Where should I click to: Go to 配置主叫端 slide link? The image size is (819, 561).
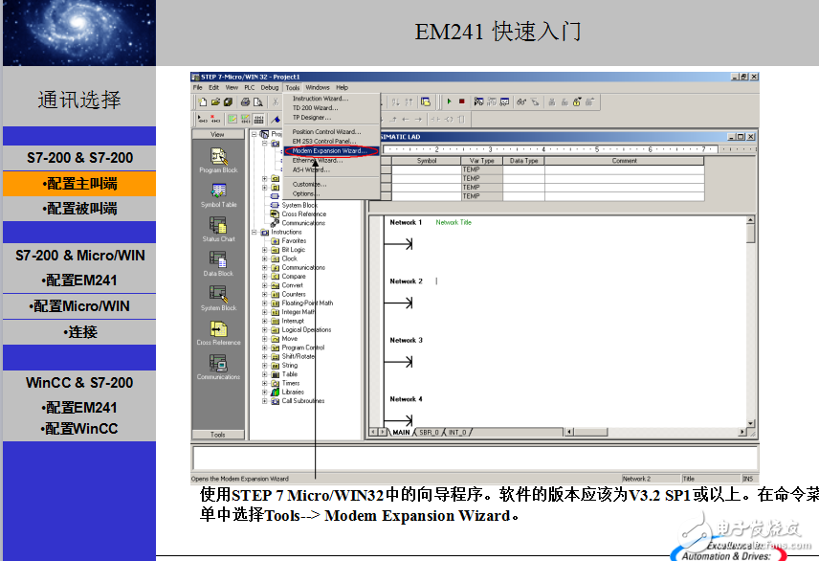[x=79, y=184]
